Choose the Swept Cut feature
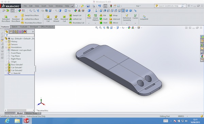 point(75,15)
